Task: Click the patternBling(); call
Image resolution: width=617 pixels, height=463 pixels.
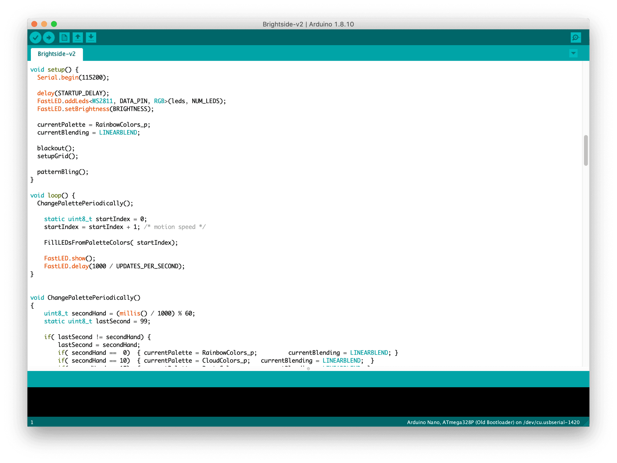Action: [x=63, y=172]
